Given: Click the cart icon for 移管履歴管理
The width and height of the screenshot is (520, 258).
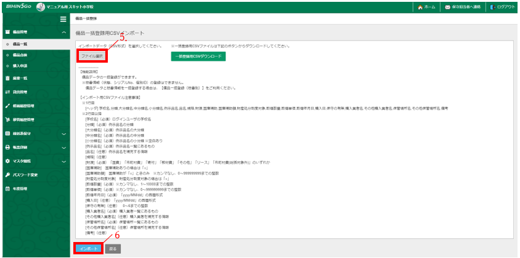Looking at the screenshot, I should pyautogui.click(x=7, y=119).
